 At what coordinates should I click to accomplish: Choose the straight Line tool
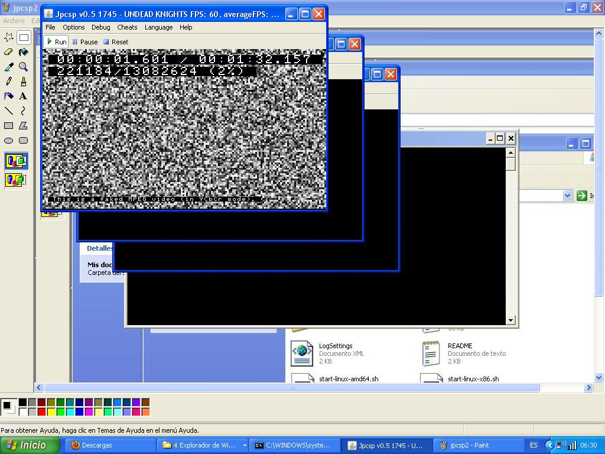point(8,111)
